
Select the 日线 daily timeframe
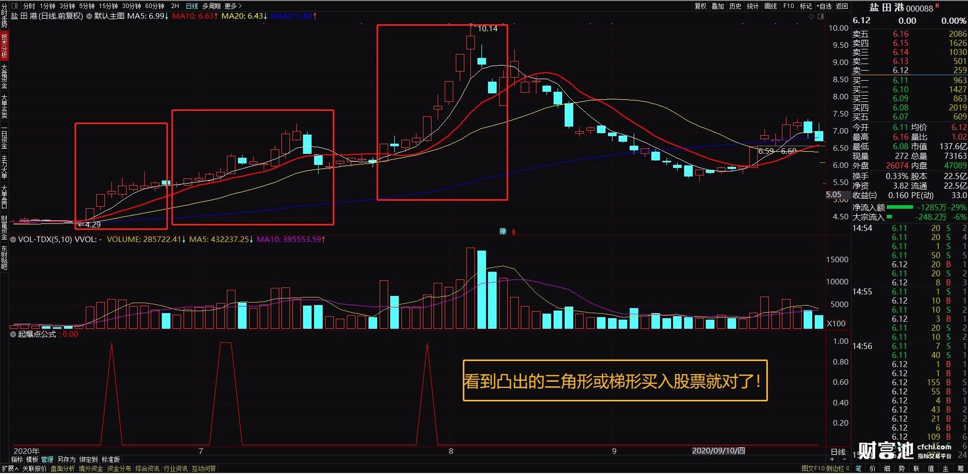click(x=192, y=6)
